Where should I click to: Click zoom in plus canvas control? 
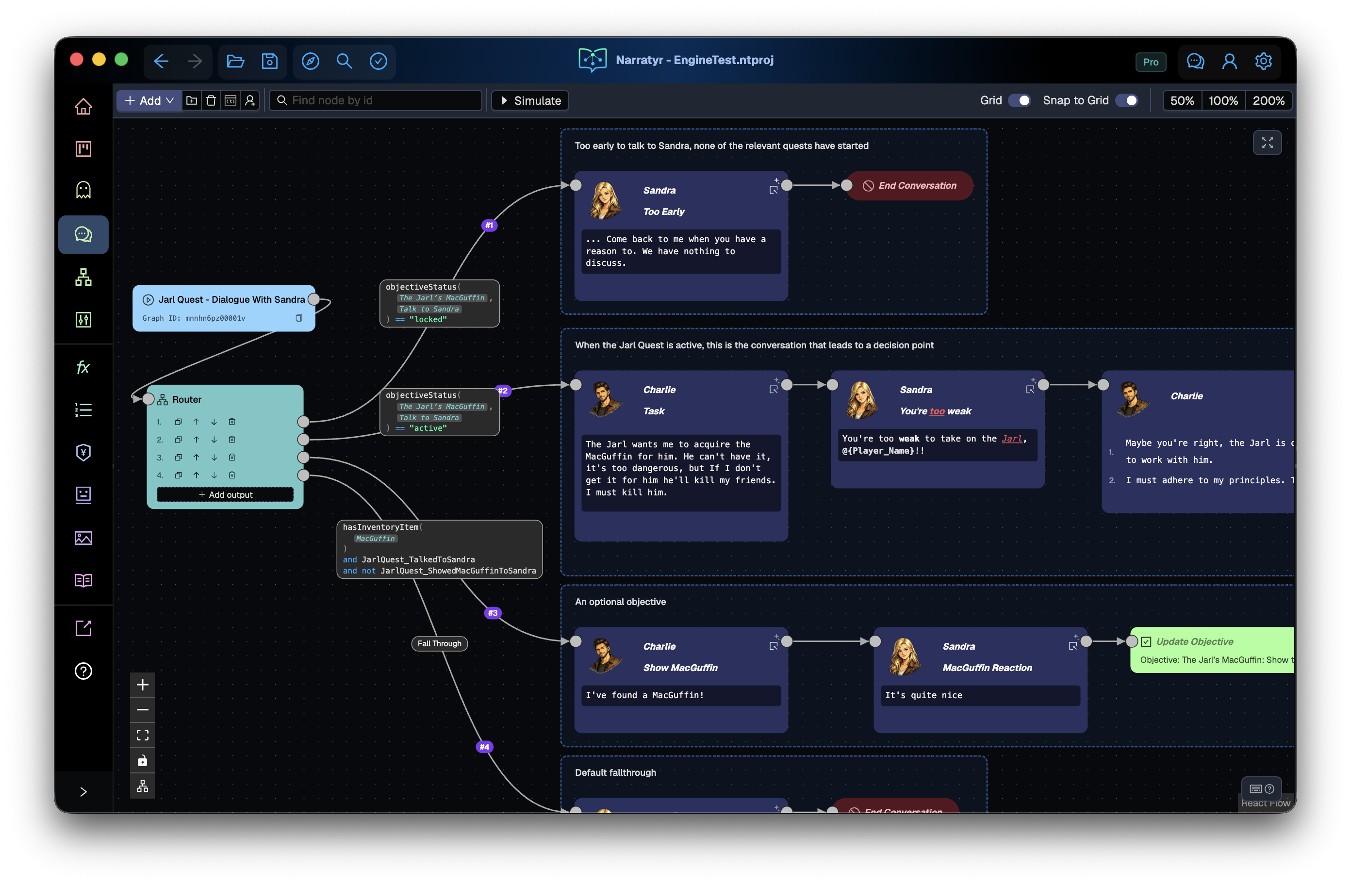(x=143, y=685)
